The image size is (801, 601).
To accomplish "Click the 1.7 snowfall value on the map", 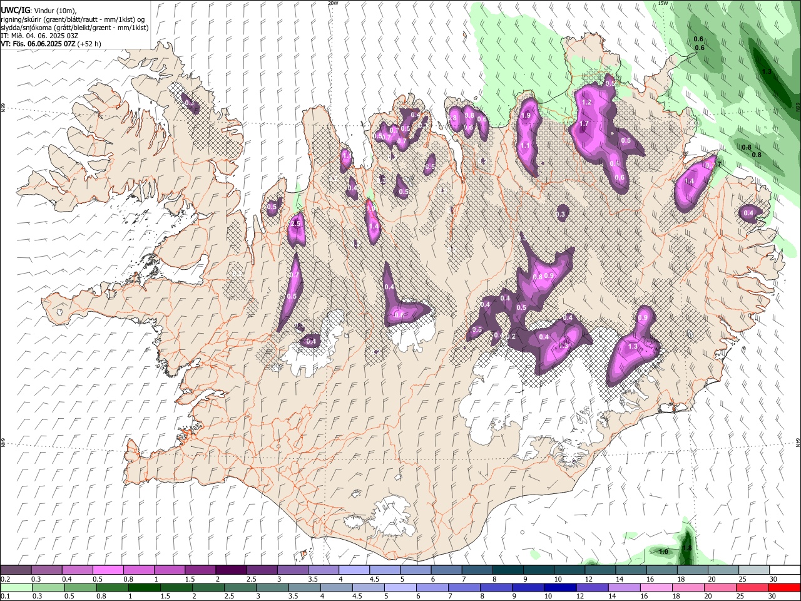I will coord(584,124).
